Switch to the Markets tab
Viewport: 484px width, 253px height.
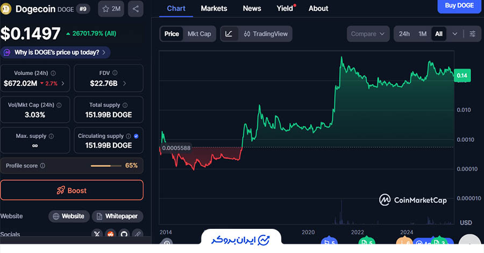214,9
